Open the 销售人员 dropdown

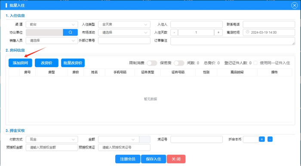[52, 41]
